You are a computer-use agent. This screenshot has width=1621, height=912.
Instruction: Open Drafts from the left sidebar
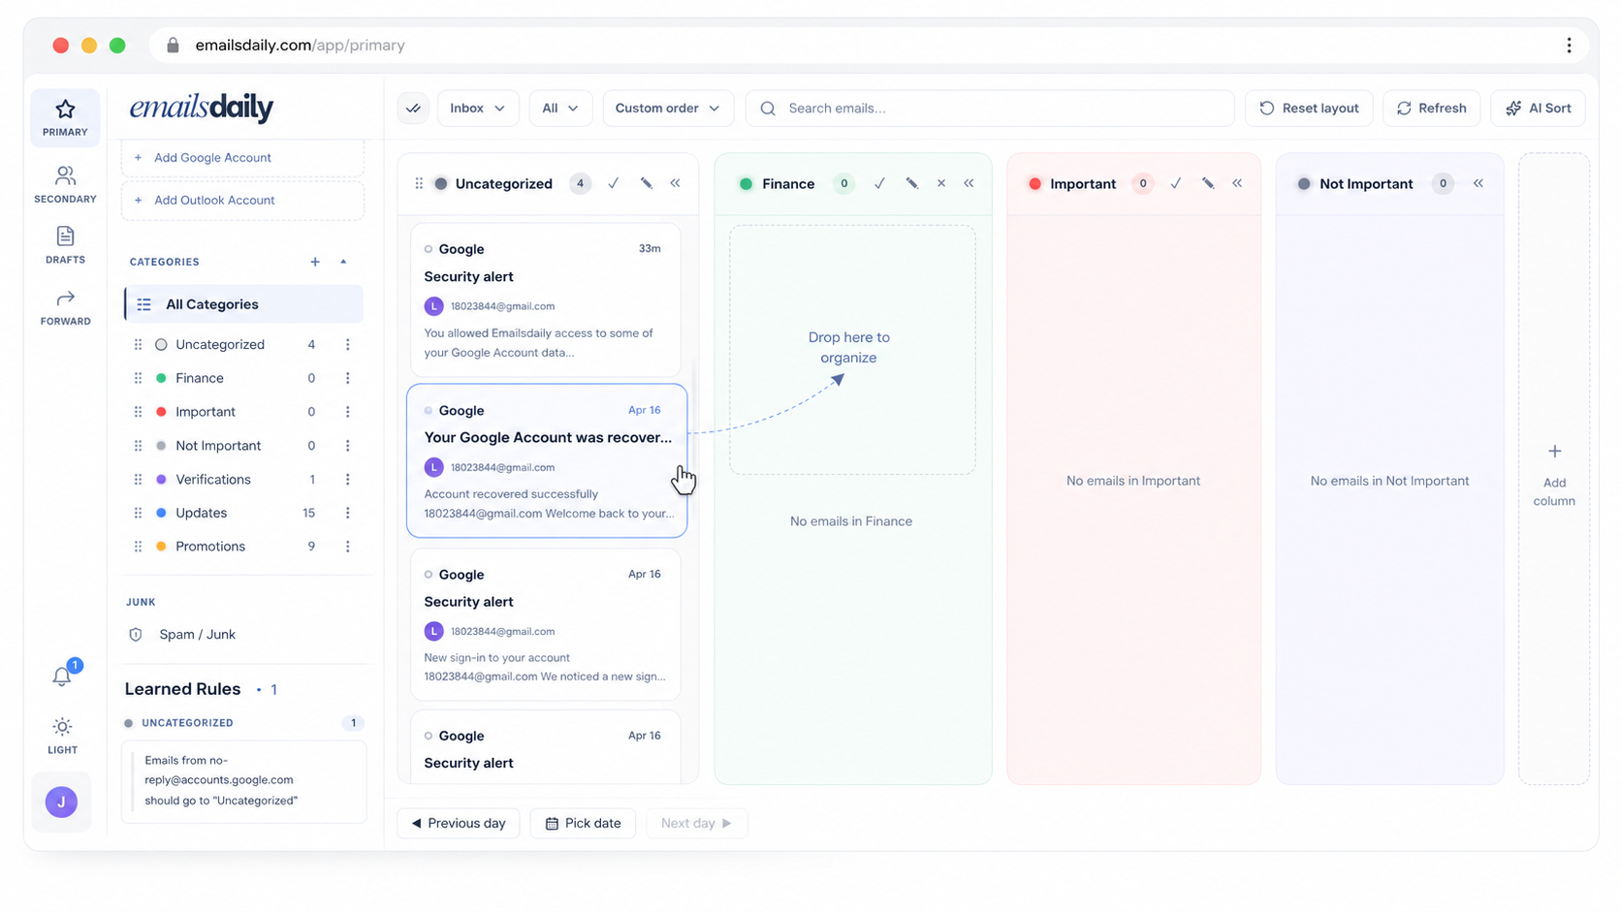pyautogui.click(x=65, y=245)
